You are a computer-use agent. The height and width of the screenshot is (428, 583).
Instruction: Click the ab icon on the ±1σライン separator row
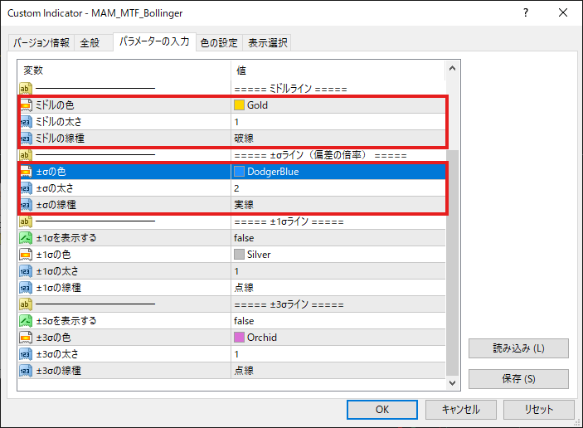pos(26,221)
